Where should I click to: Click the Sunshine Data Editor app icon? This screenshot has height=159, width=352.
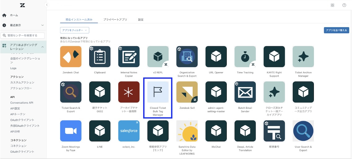[x=187, y=131]
